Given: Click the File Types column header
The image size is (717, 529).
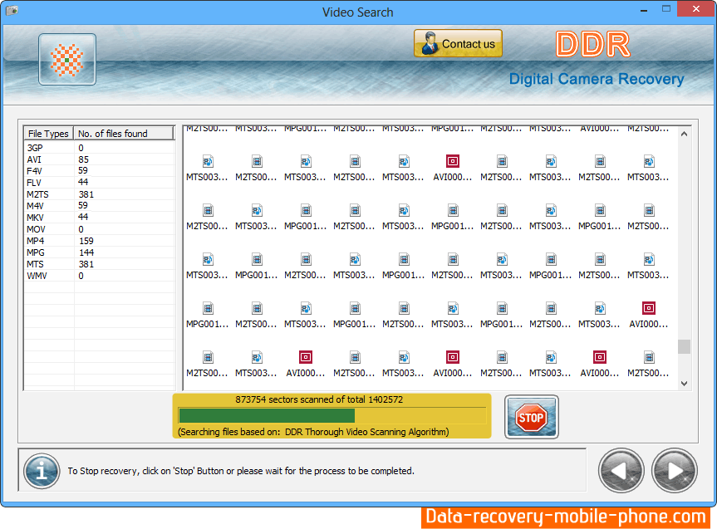Looking at the screenshot, I should coord(48,134).
